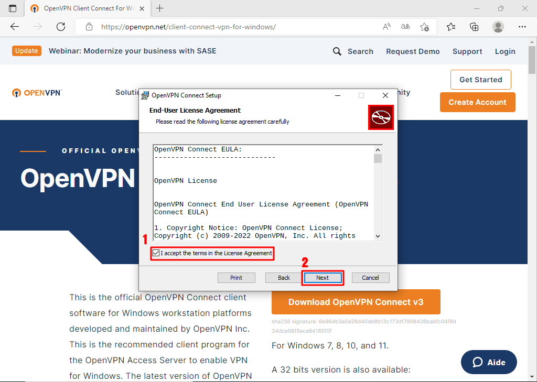Open the tab actions menu icon
Viewport: 537px width, 382px height.
pos(13,8)
